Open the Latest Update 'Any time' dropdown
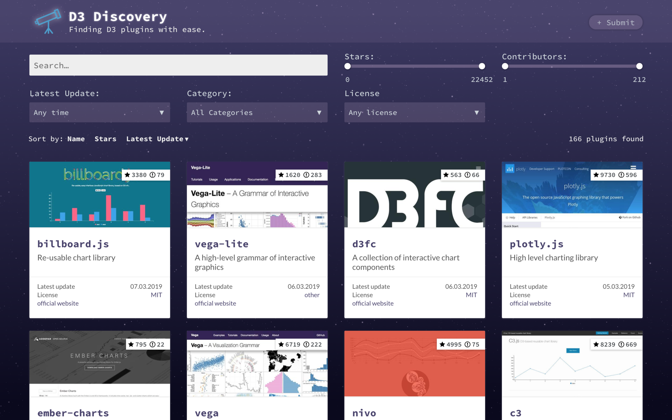 click(x=100, y=112)
